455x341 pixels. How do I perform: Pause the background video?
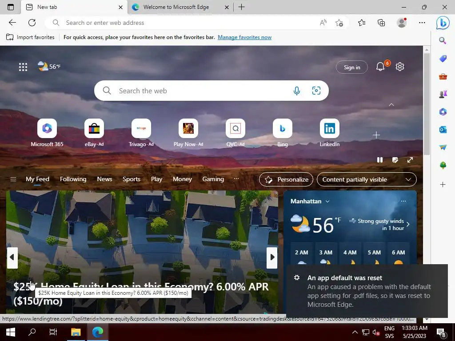(x=380, y=160)
